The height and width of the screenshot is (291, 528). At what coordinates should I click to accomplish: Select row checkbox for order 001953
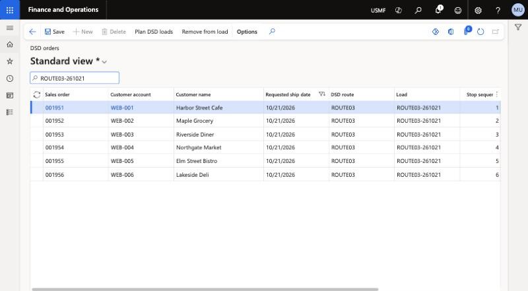37,135
